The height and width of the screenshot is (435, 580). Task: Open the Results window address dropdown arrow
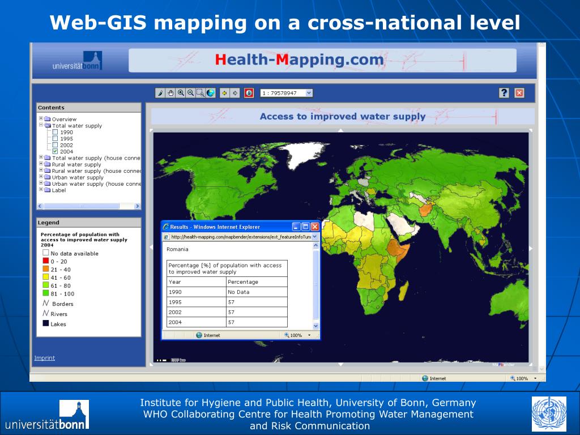pyautogui.click(x=315, y=237)
